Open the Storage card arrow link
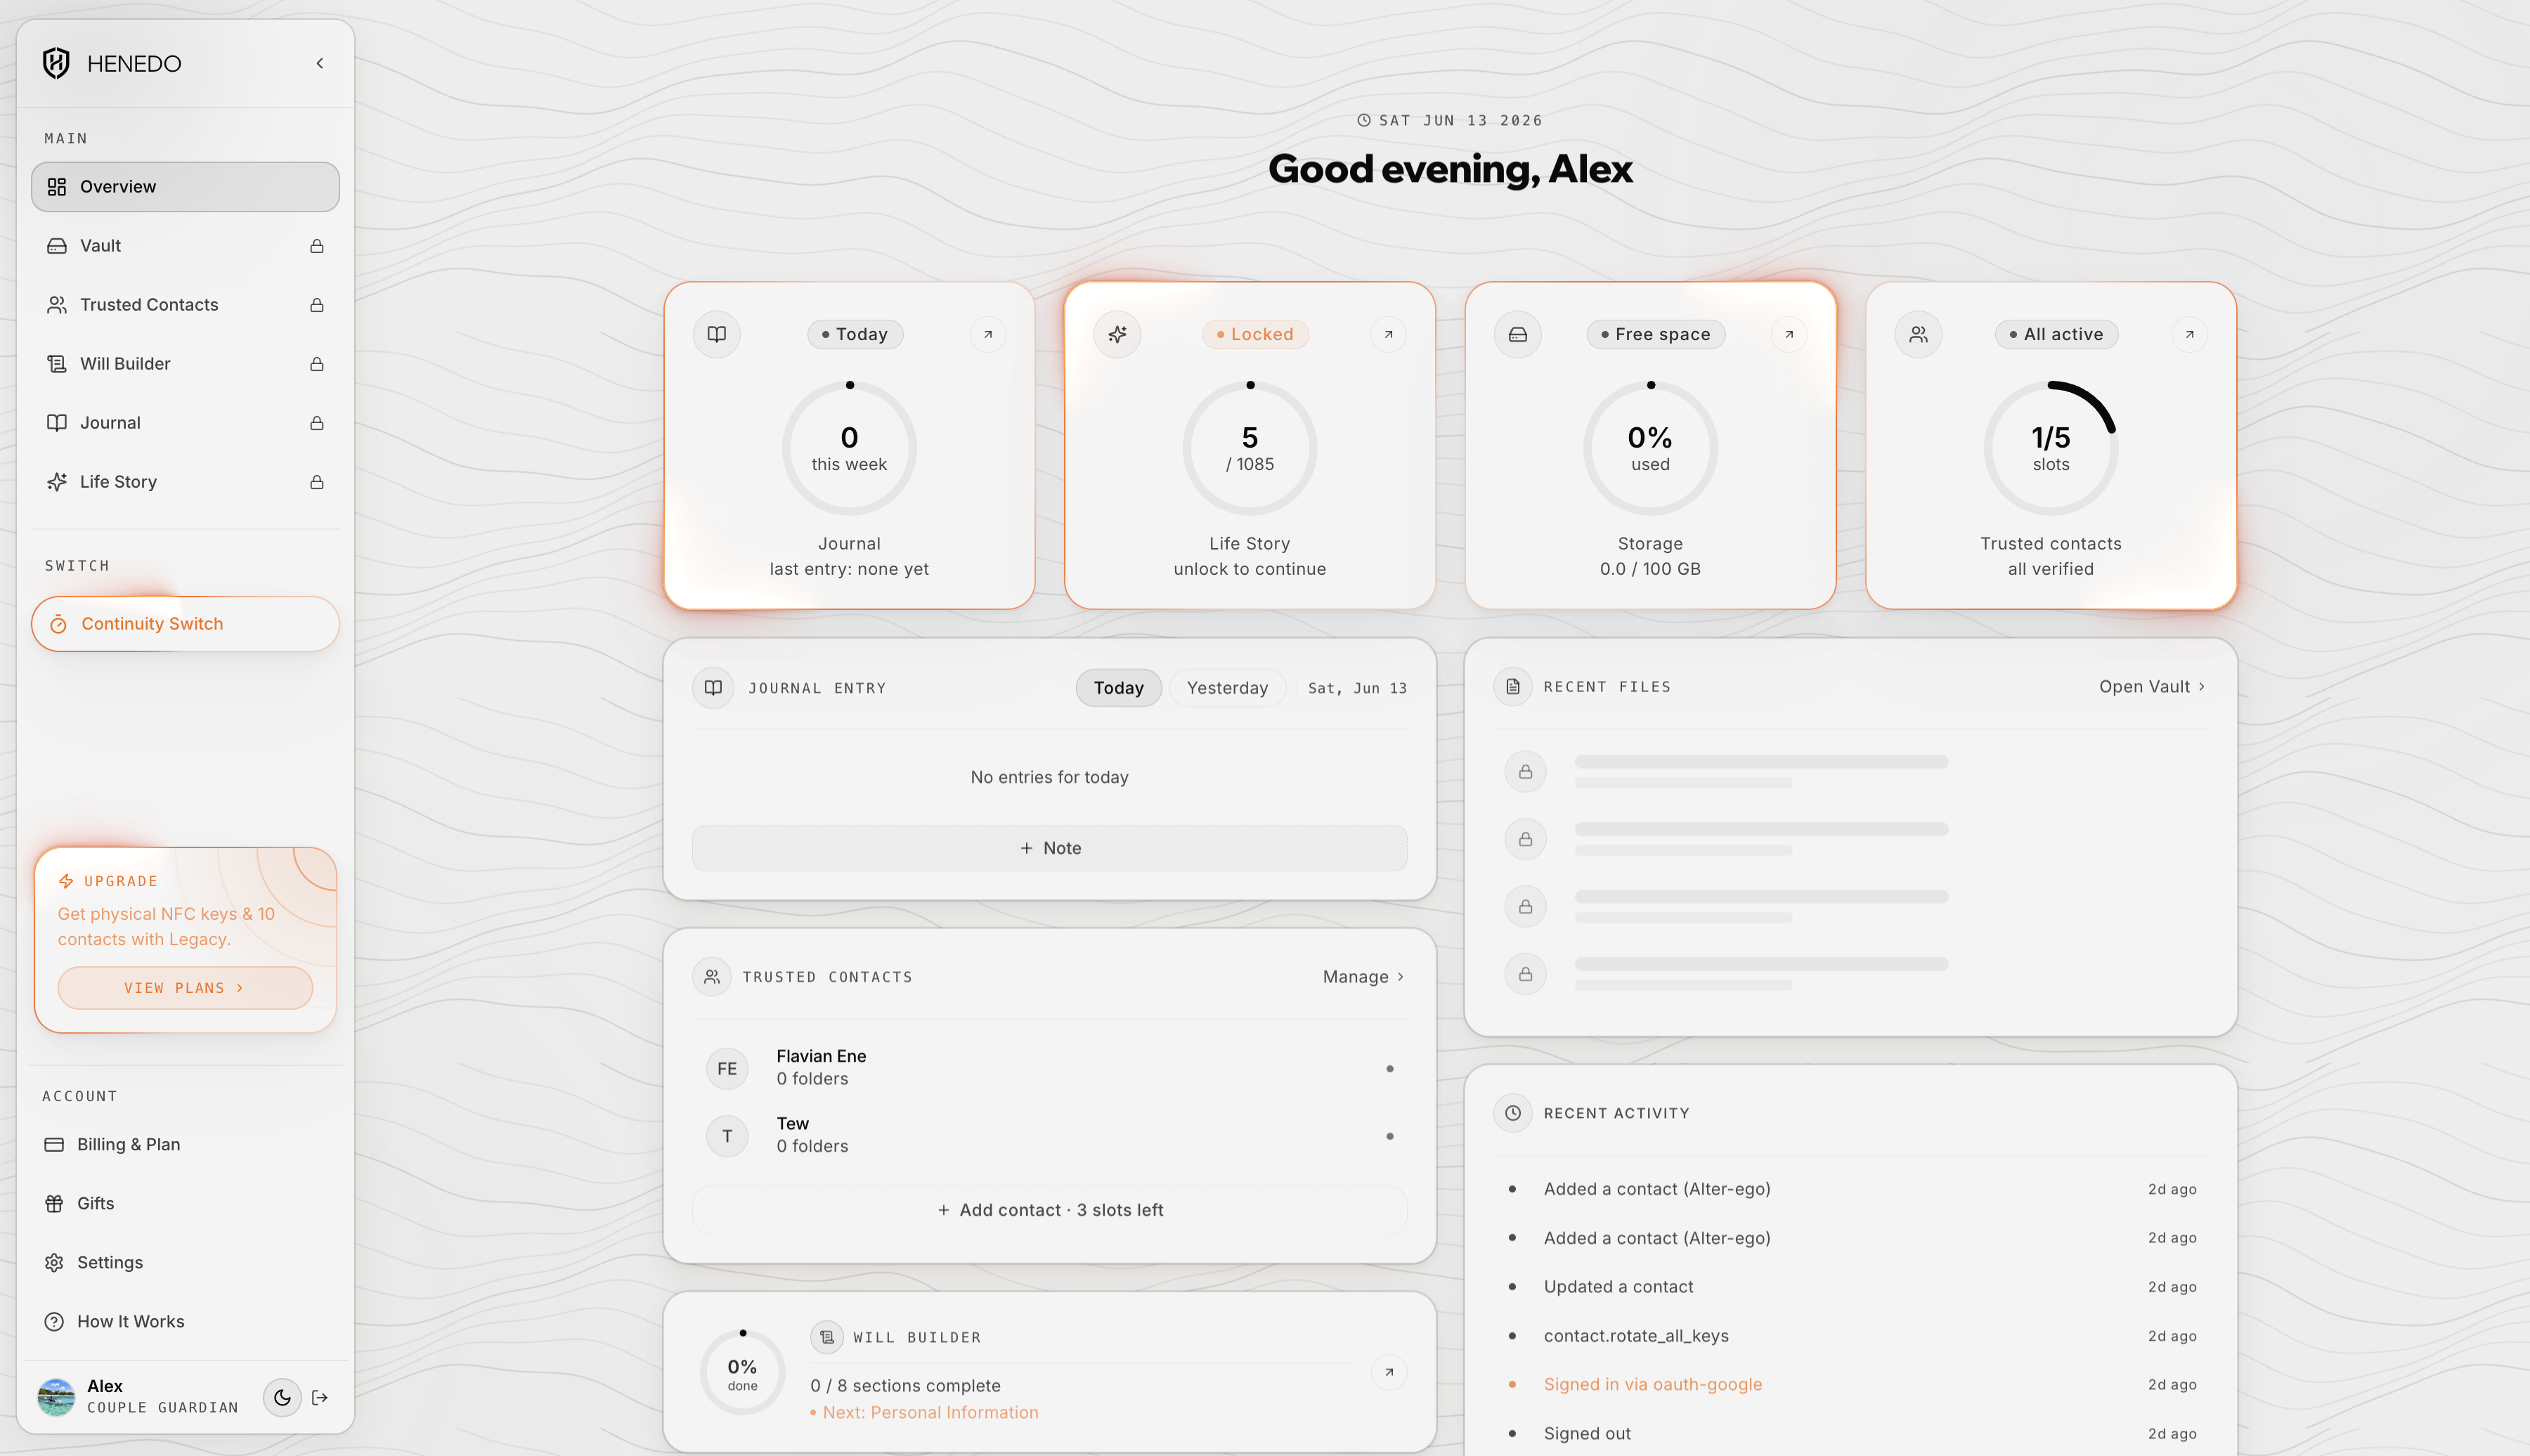Screen dimensions: 2530x1456 tap(1789, 335)
